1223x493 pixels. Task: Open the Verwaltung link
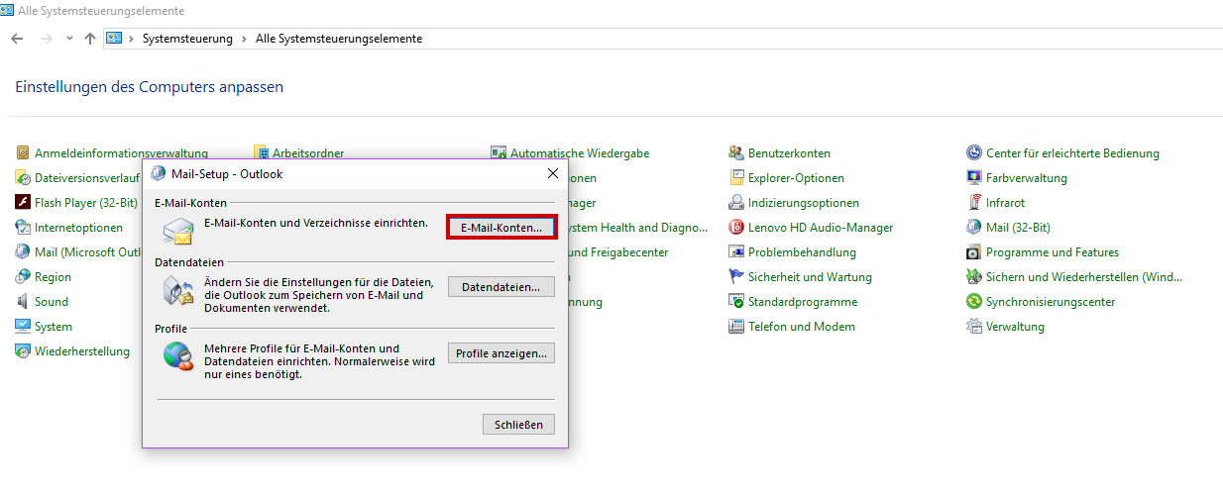click(x=1015, y=327)
